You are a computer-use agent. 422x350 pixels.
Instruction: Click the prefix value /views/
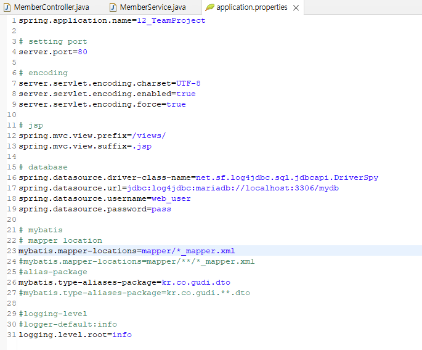coord(149,136)
